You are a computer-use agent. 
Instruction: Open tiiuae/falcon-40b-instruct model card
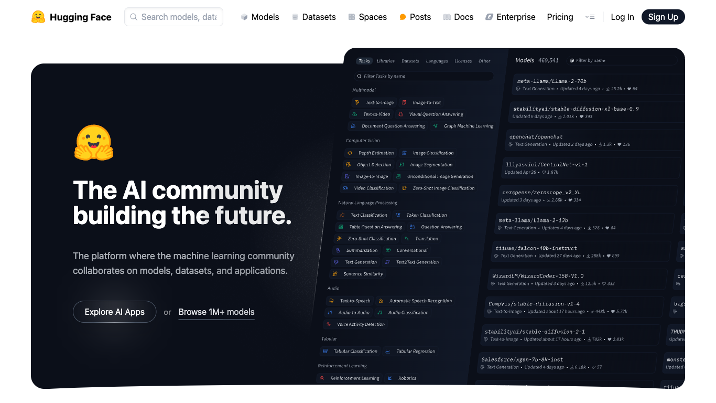tap(581, 251)
